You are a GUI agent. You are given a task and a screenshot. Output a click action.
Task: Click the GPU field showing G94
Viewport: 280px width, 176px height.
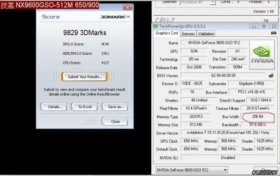pos(194,51)
